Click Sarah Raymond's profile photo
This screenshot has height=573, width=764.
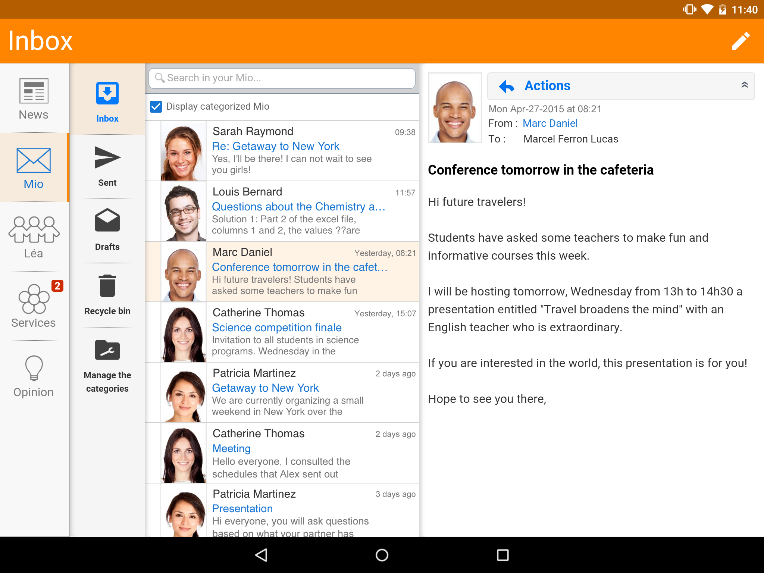(183, 151)
